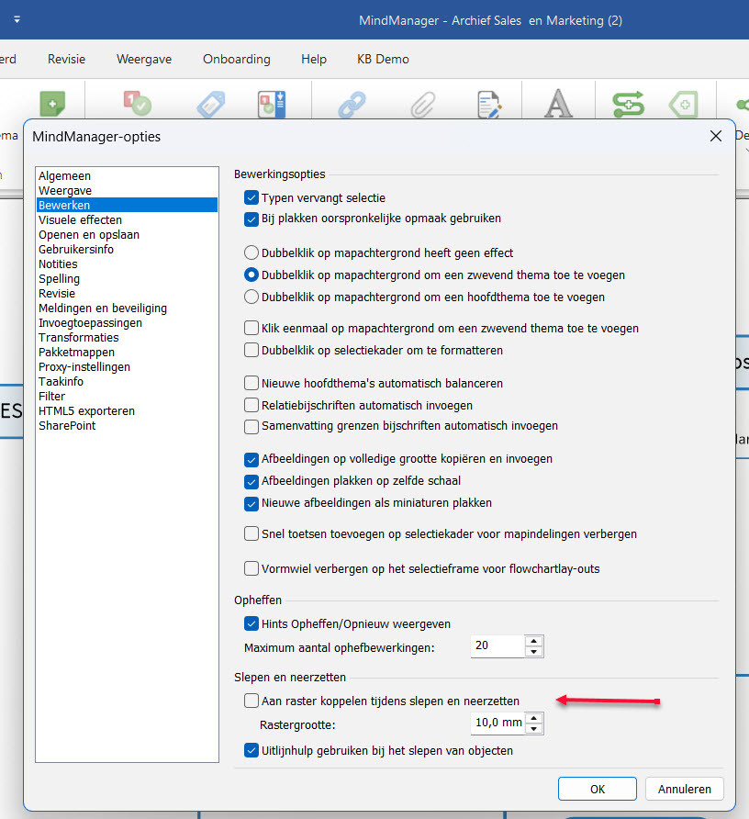Open the Onboarding ribbon tab
Viewport: 749px width, 819px height.
(x=237, y=59)
